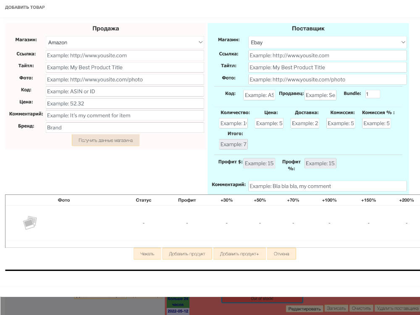Viewport: 420px width, 315px height.
Task: Click the Продажа Комментарий field
Action: (x=125, y=115)
